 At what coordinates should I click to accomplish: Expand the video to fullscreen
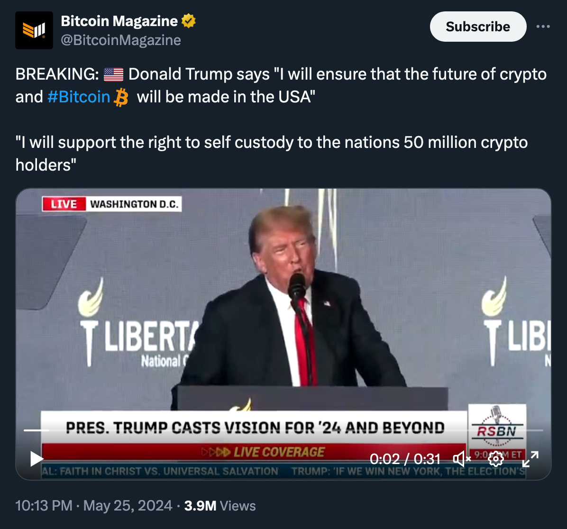pos(530,459)
